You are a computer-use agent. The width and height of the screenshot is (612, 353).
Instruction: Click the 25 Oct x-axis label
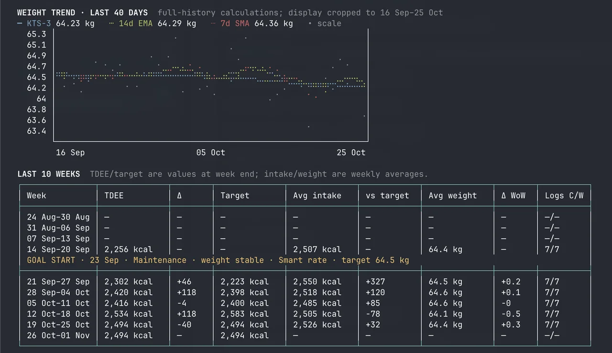pos(351,153)
